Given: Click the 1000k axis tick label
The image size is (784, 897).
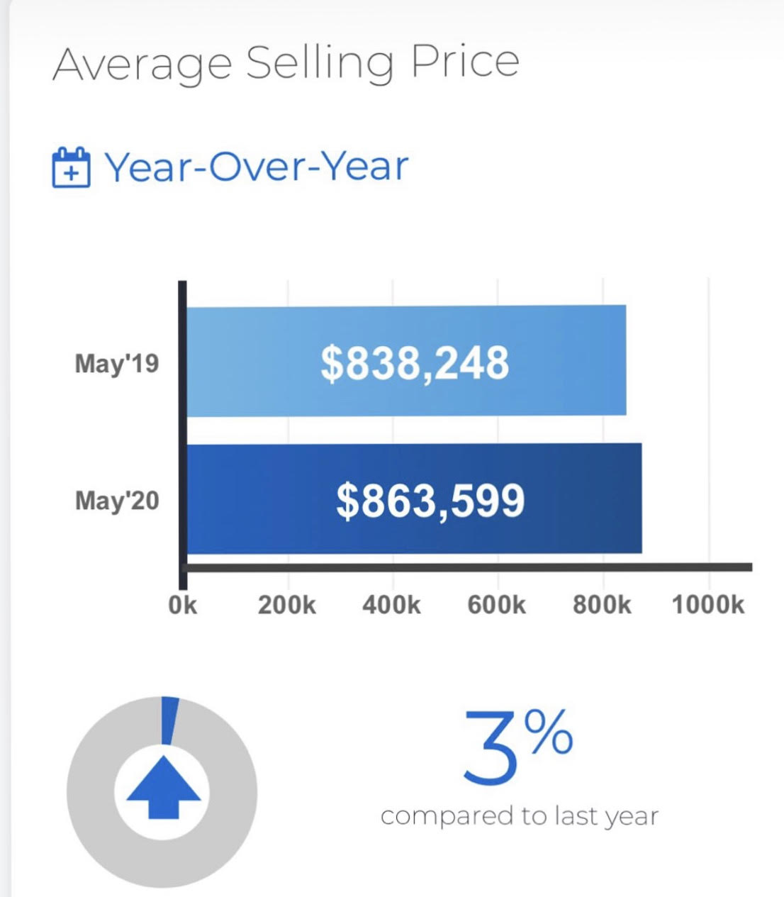Looking at the screenshot, I should pos(707,605).
